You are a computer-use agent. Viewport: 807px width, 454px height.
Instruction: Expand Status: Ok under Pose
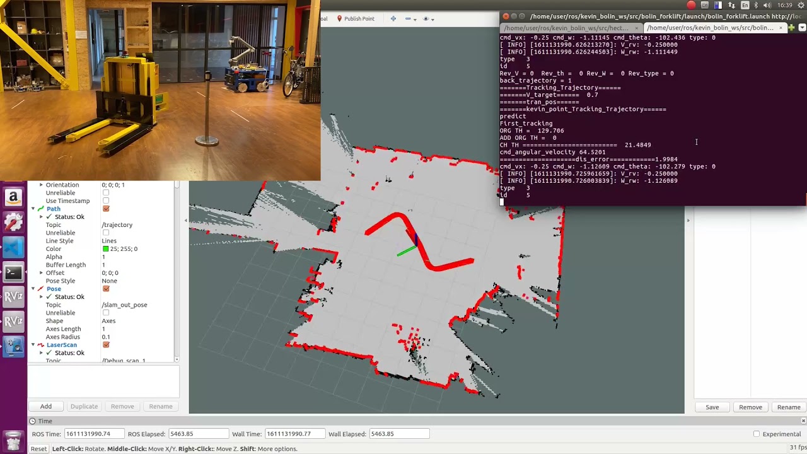pyautogui.click(x=41, y=297)
